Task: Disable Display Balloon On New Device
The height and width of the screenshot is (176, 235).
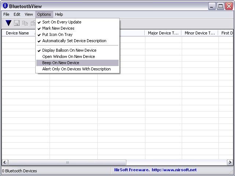Action: 77,50
